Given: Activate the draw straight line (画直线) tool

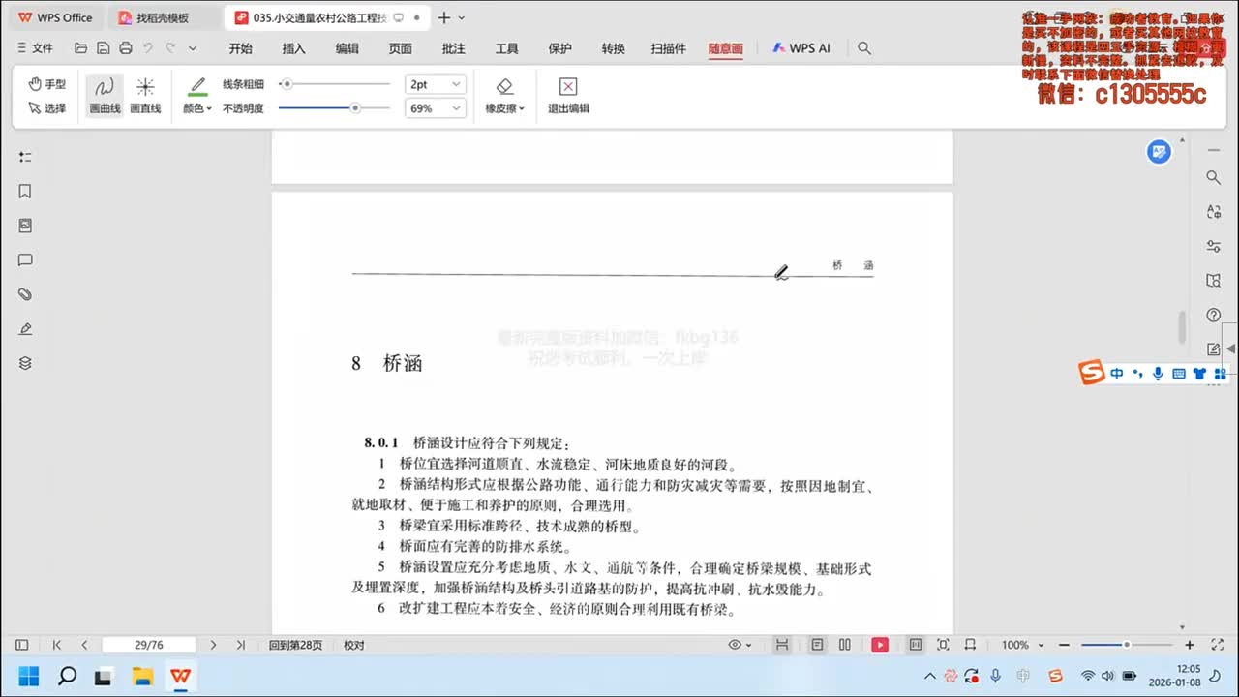Looking at the screenshot, I should pyautogui.click(x=145, y=96).
